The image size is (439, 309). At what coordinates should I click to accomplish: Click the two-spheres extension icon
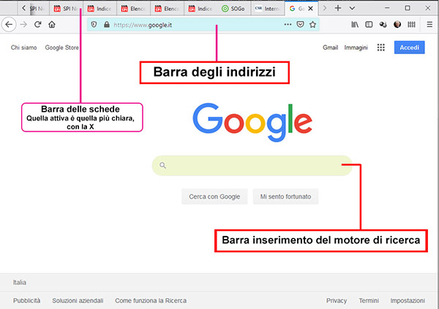pos(383,25)
